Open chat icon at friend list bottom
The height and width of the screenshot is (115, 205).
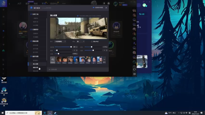134,74
